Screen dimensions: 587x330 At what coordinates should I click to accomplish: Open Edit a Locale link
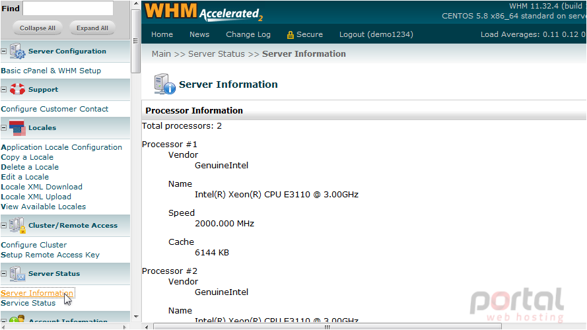pyautogui.click(x=25, y=177)
